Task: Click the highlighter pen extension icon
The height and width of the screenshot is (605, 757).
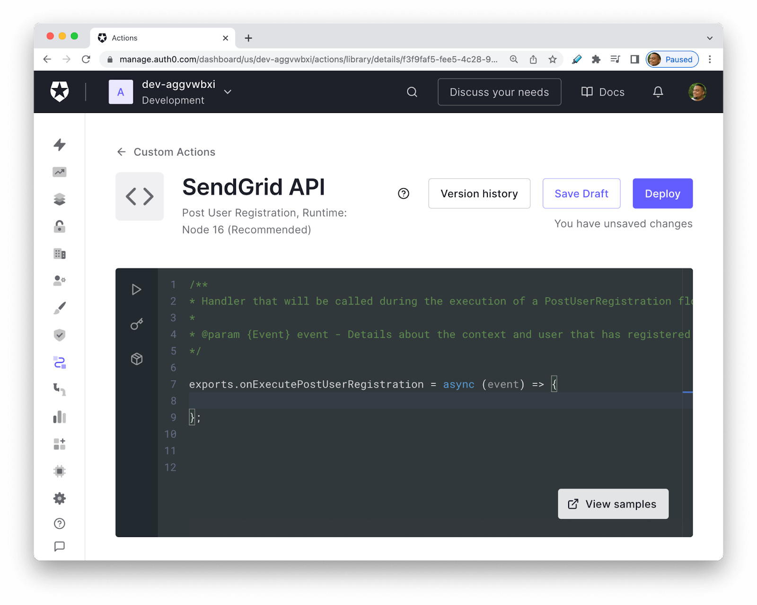Action: 577,59
